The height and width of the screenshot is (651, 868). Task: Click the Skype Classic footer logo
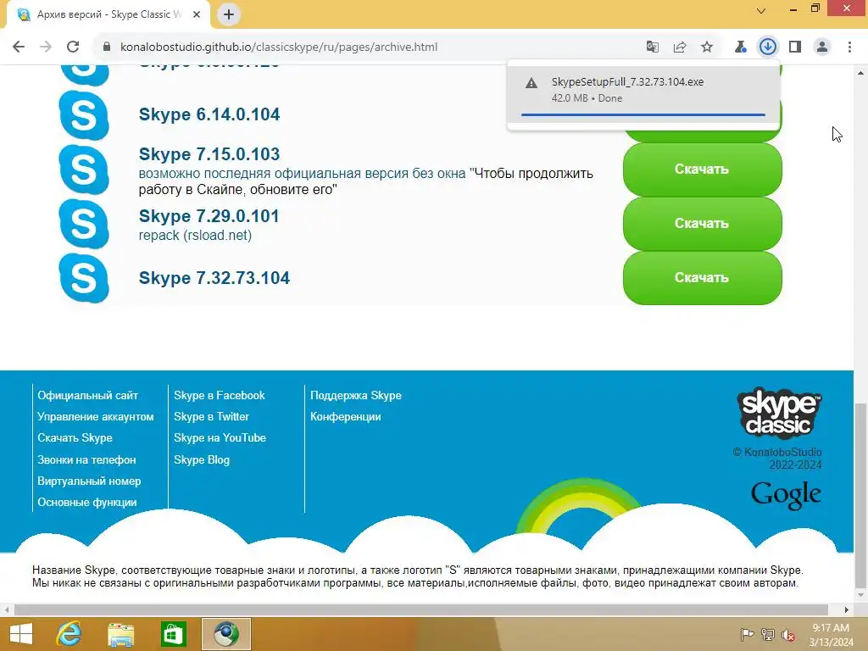click(779, 413)
